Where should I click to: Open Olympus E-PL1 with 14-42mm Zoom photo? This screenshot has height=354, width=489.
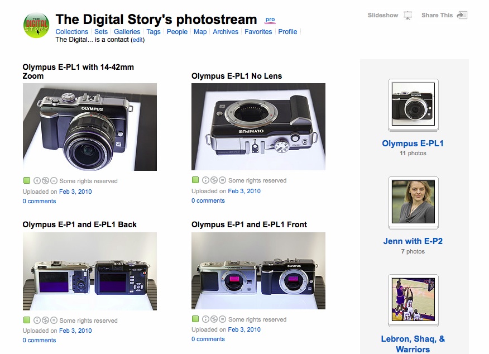[x=89, y=127]
